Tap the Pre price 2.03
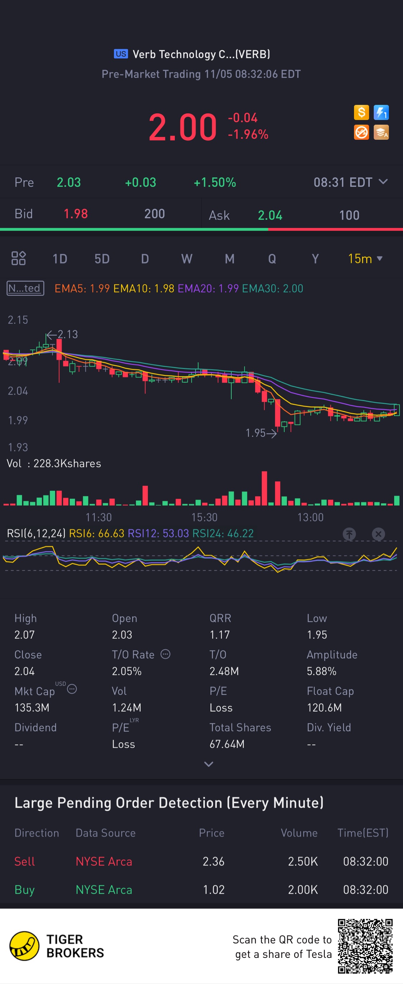The image size is (403, 984). [x=69, y=182]
